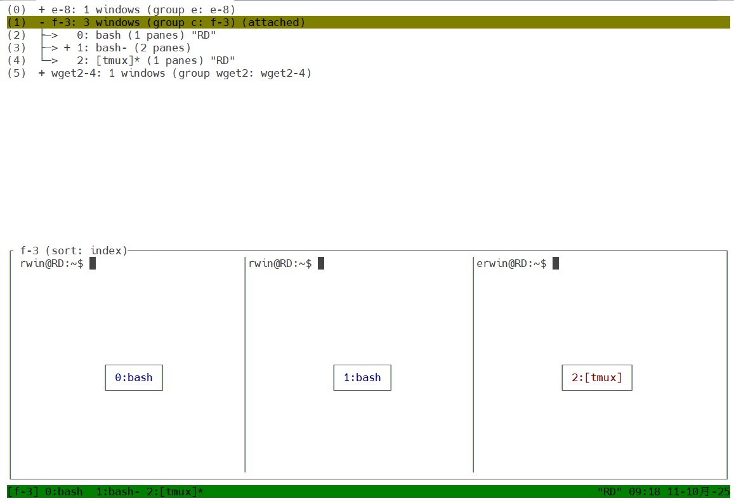Expand the wget2-4 session plus sign
The image size is (734, 501).
pyautogui.click(x=42, y=74)
